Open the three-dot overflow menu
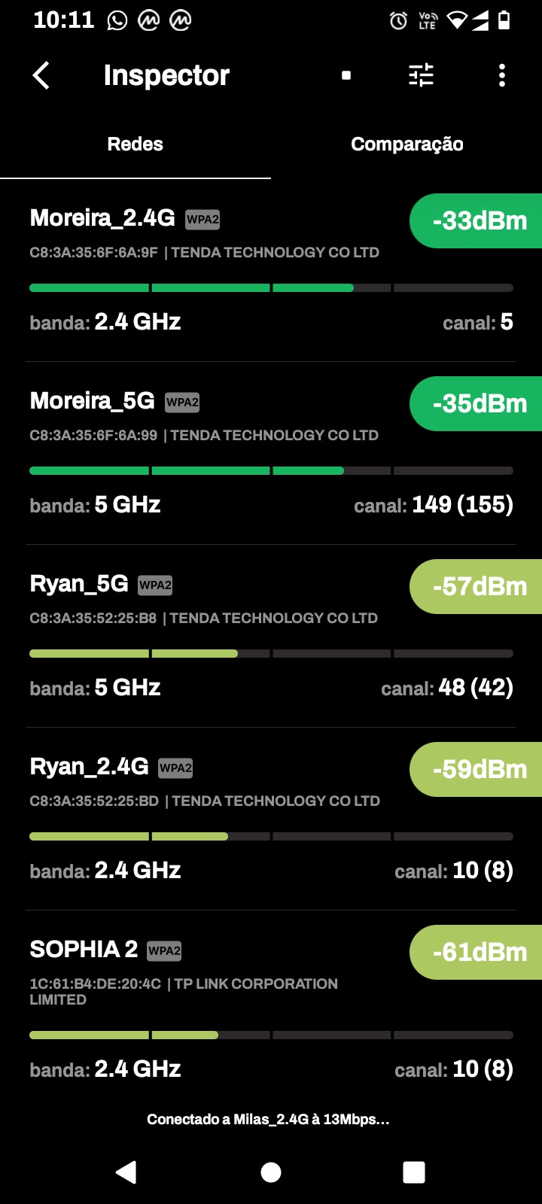Image resolution: width=542 pixels, height=1204 pixels. (502, 75)
